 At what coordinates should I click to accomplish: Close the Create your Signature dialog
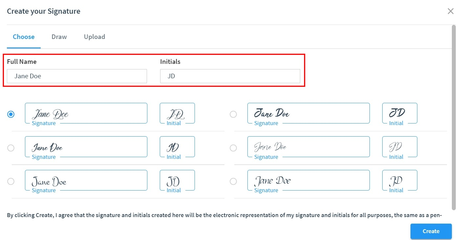pos(451,11)
